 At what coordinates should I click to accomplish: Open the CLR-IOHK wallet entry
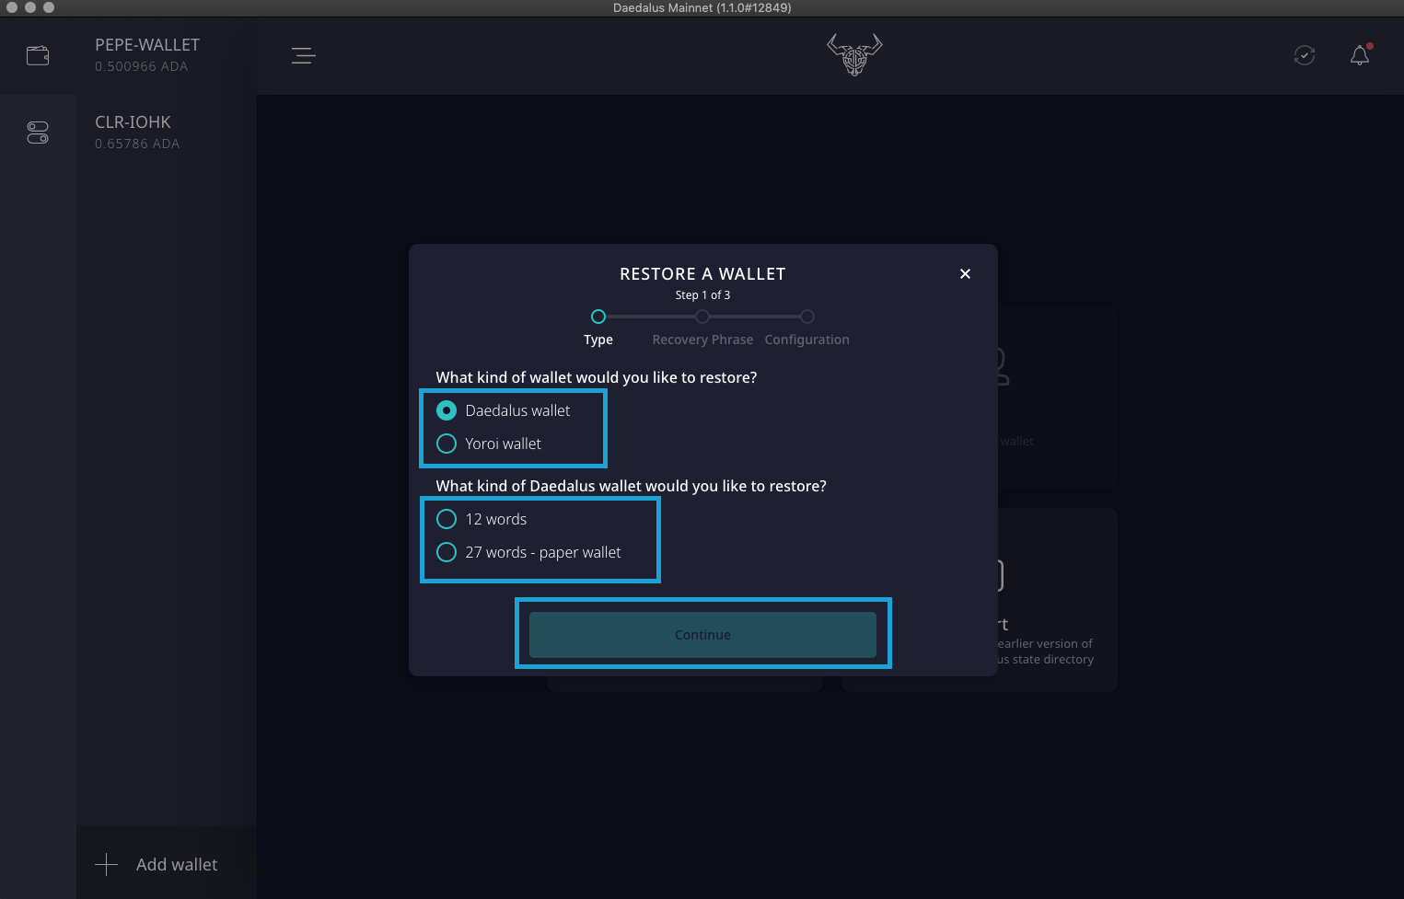pos(167,133)
